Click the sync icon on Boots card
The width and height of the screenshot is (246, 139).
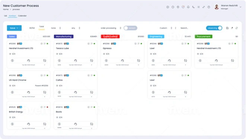pos(92,124)
